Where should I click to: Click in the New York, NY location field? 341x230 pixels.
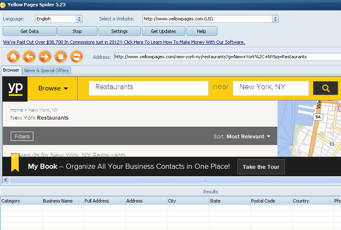(x=271, y=88)
